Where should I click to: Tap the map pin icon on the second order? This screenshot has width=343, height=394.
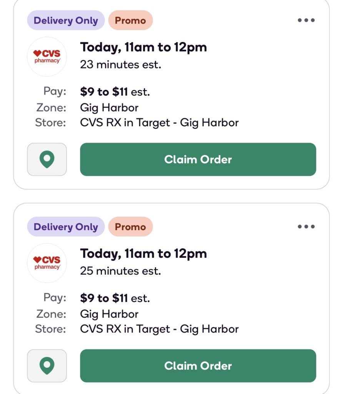(47, 366)
